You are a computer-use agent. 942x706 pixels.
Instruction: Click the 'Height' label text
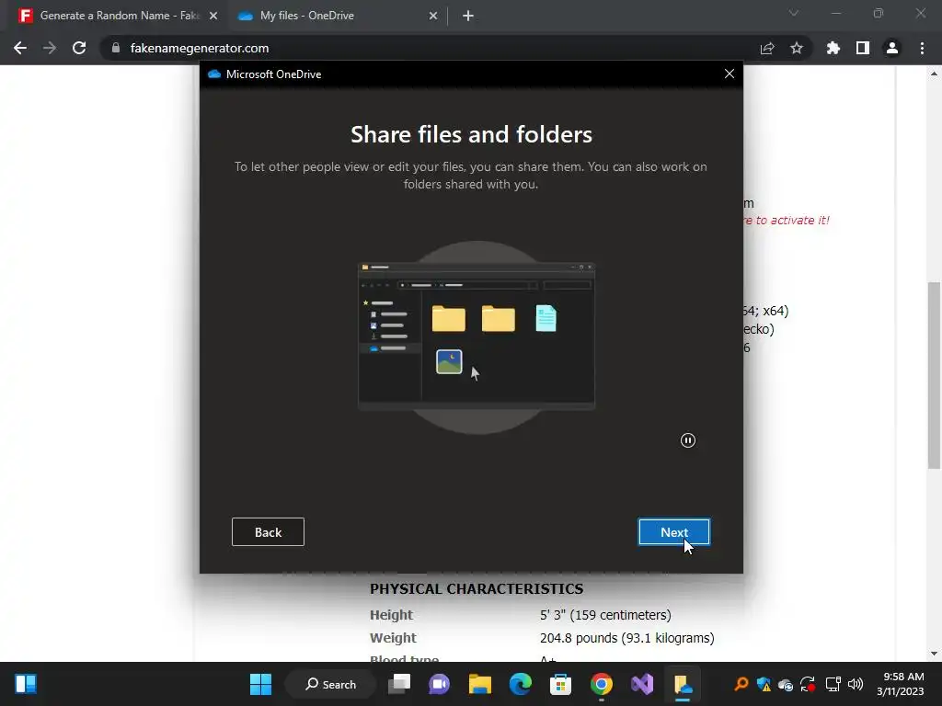click(391, 615)
